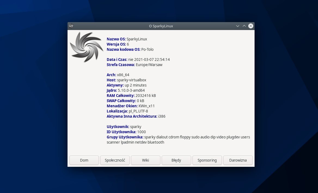This screenshot has width=318, height=193.
Task: Click the timezone Europe/Warsaw
Action: [x=149, y=65]
